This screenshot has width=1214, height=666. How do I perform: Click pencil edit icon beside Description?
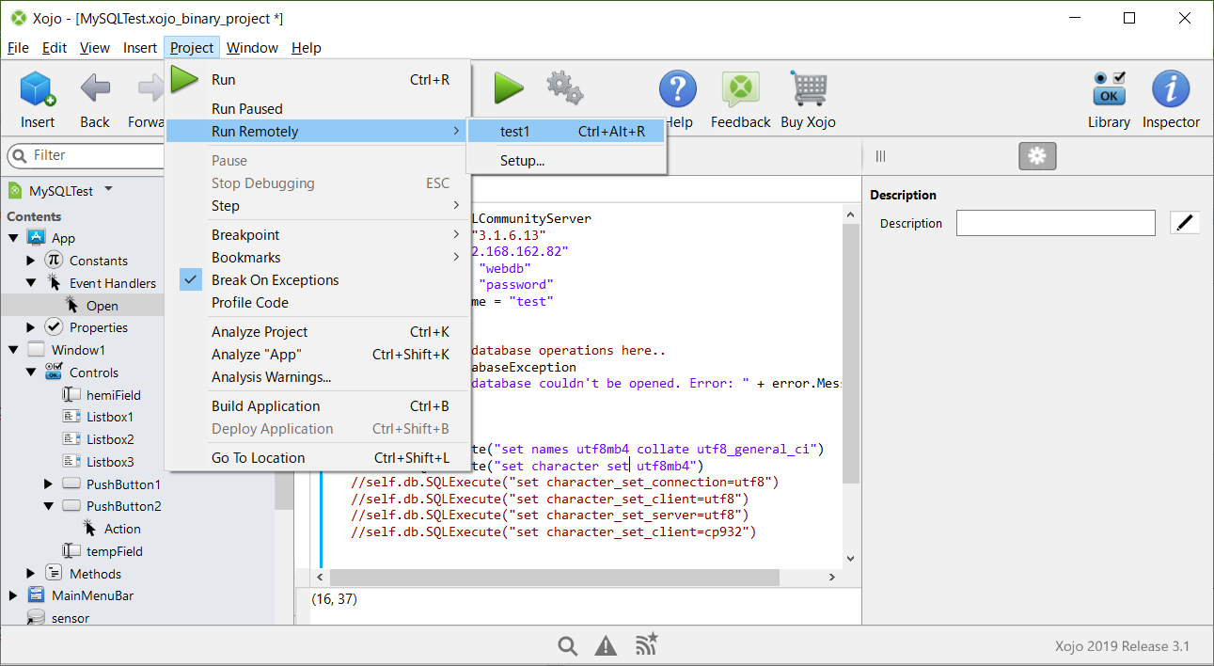pyautogui.click(x=1185, y=223)
